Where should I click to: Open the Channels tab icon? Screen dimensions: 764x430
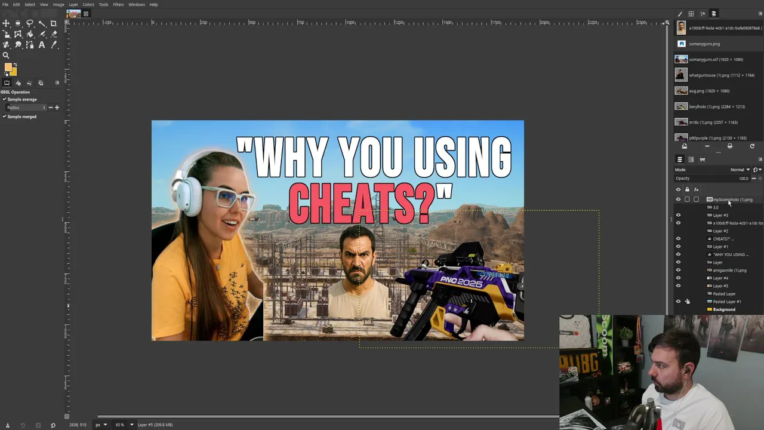691,159
